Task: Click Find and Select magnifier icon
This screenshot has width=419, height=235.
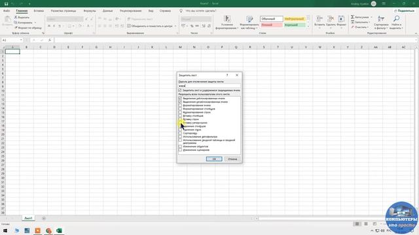Action: pyautogui.click(x=397, y=19)
